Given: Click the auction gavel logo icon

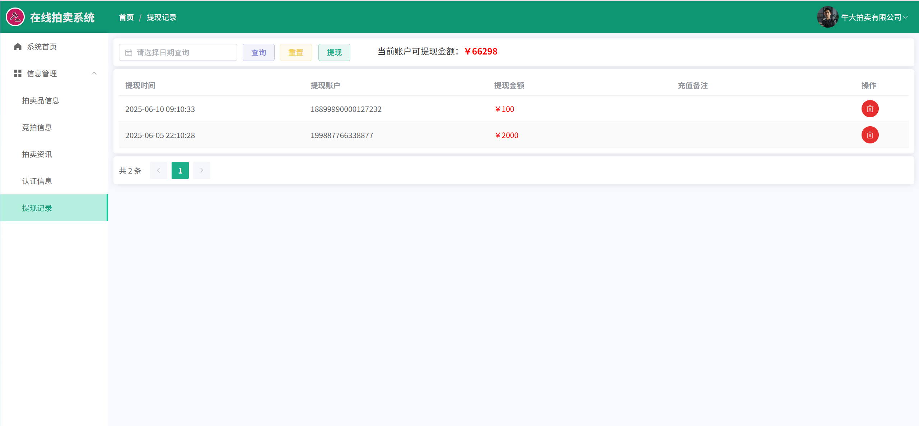Looking at the screenshot, I should click(x=15, y=17).
